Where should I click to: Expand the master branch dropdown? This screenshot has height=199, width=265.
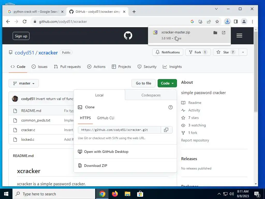coord(24,83)
